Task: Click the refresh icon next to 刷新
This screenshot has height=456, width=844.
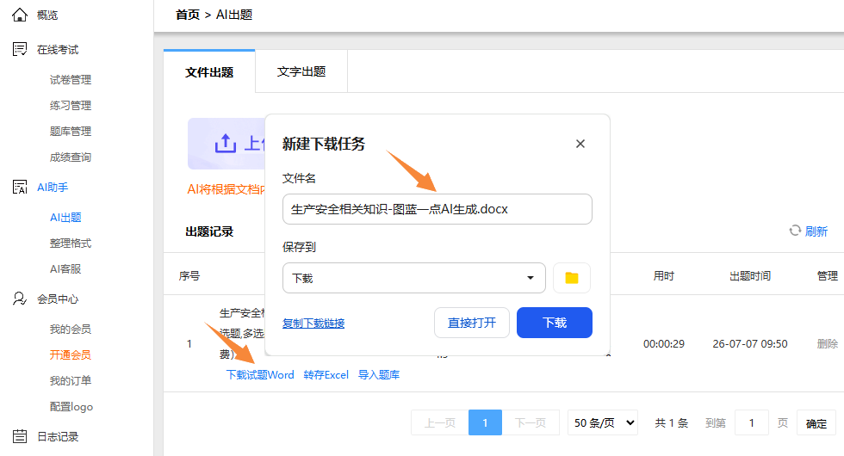Action: 795,231
